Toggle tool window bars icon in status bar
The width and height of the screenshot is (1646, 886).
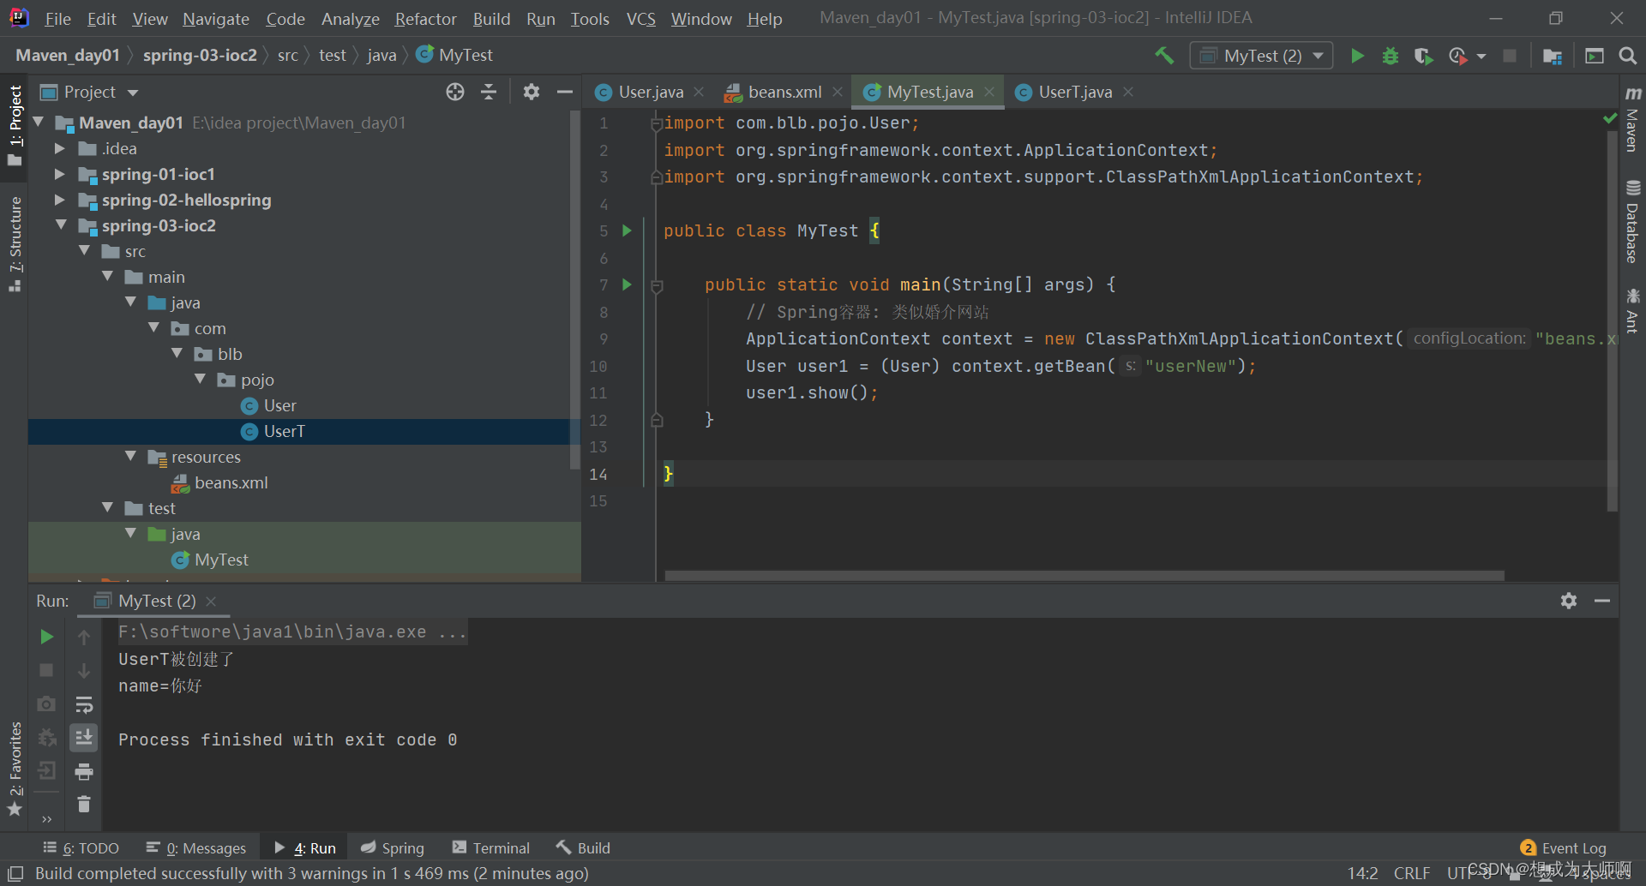(15, 873)
